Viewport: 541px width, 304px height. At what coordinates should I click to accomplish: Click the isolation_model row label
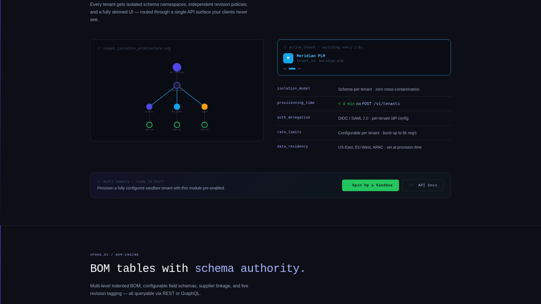(x=294, y=88)
